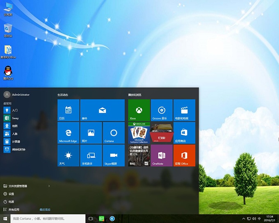Viewport: 279px width, 223px height.
Task: Open 设置 from the Start menu
Action: pyautogui.click(x=11, y=194)
